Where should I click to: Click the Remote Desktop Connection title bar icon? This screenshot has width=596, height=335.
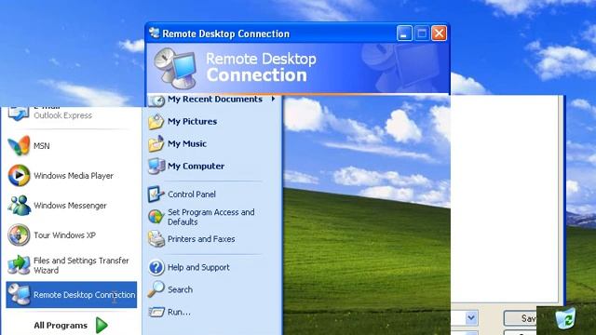tap(155, 33)
